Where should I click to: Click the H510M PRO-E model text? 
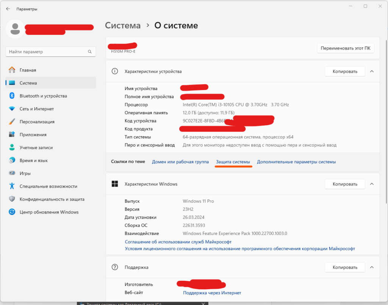[123, 51]
